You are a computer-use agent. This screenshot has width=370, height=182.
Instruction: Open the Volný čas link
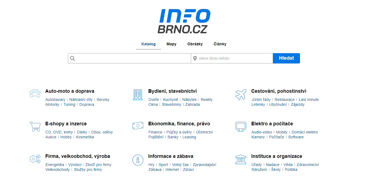[x=180, y=165]
